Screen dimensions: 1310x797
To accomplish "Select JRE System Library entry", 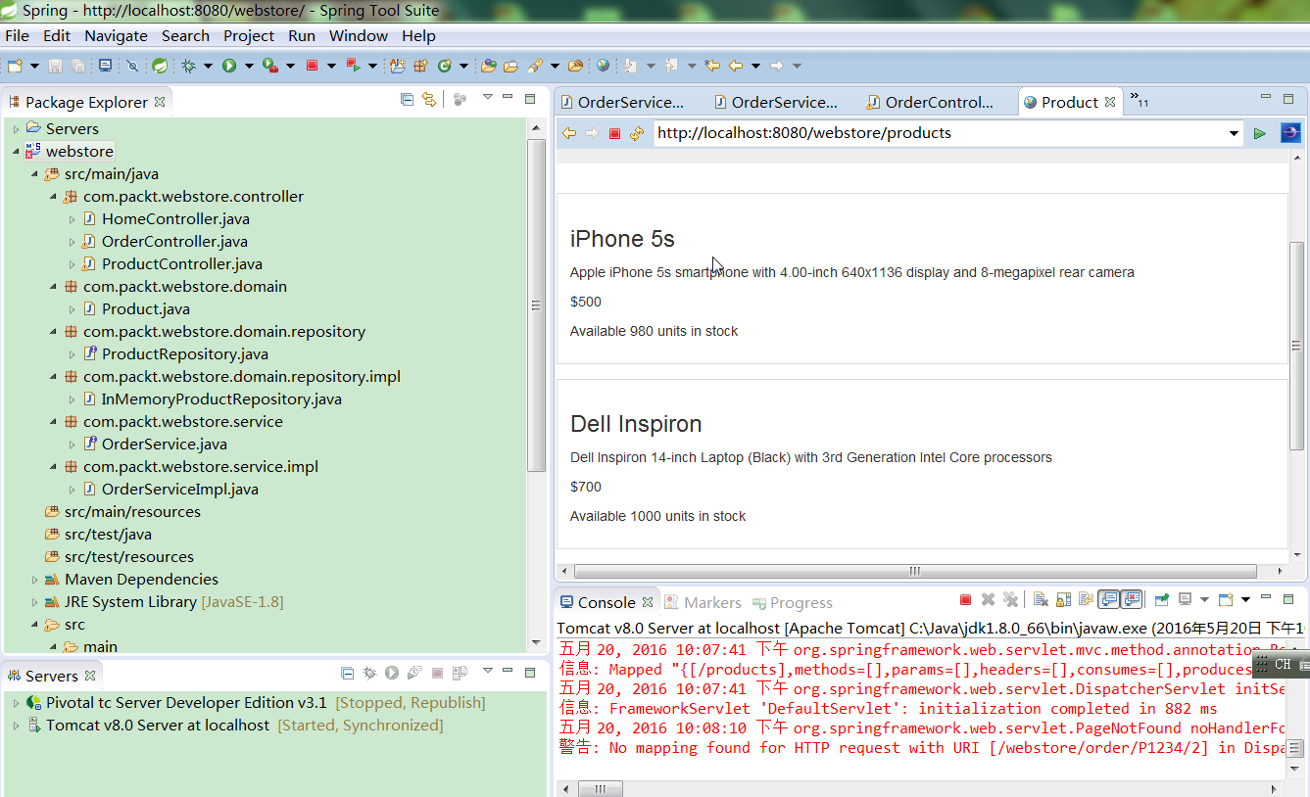I will pyautogui.click(x=173, y=601).
